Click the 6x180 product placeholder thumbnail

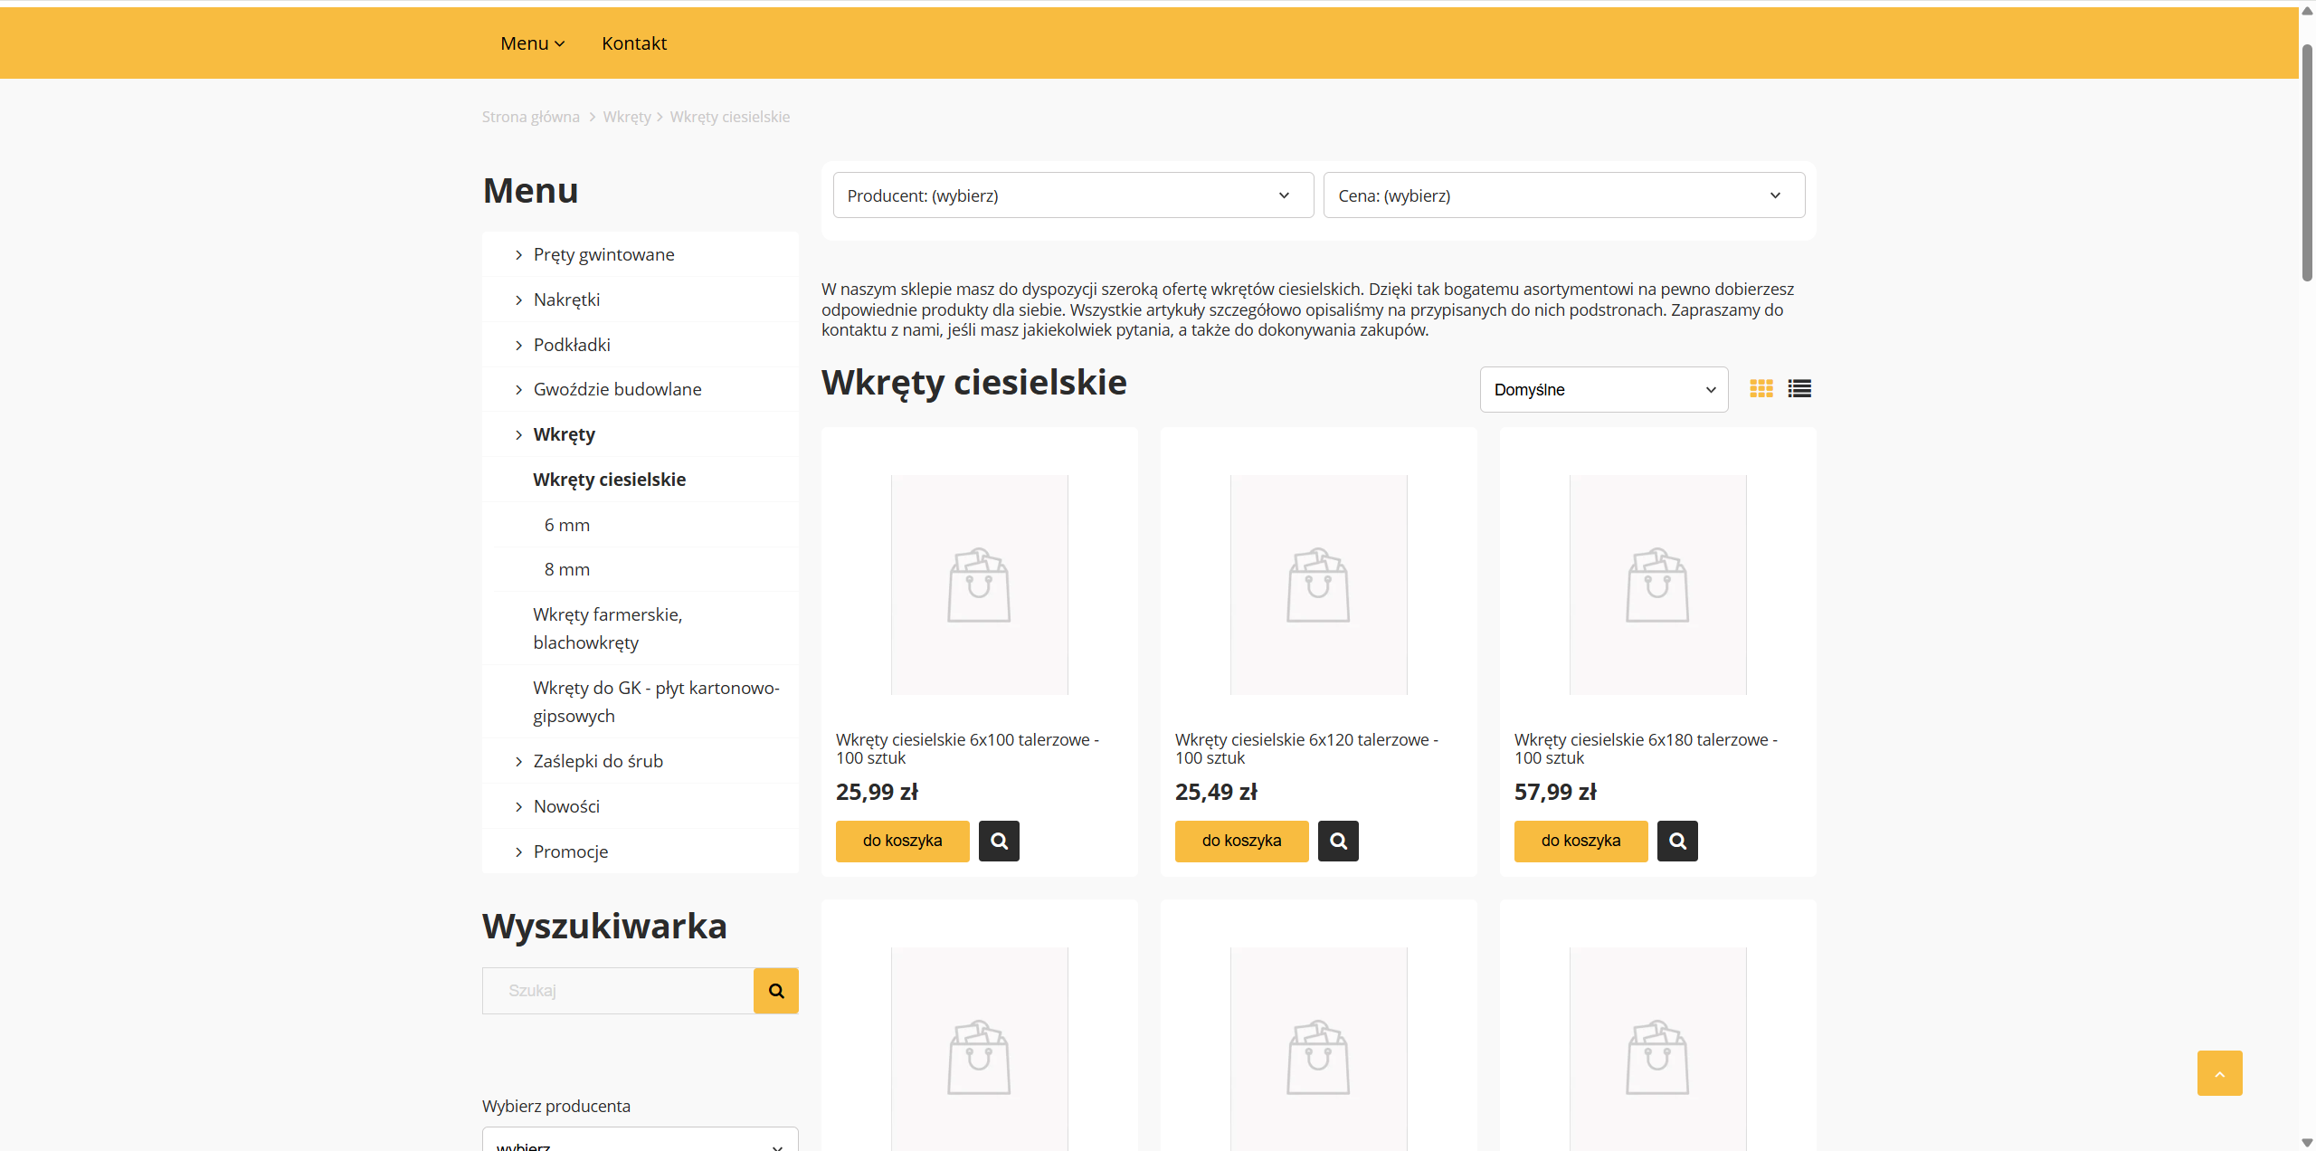click(1656, 585)
